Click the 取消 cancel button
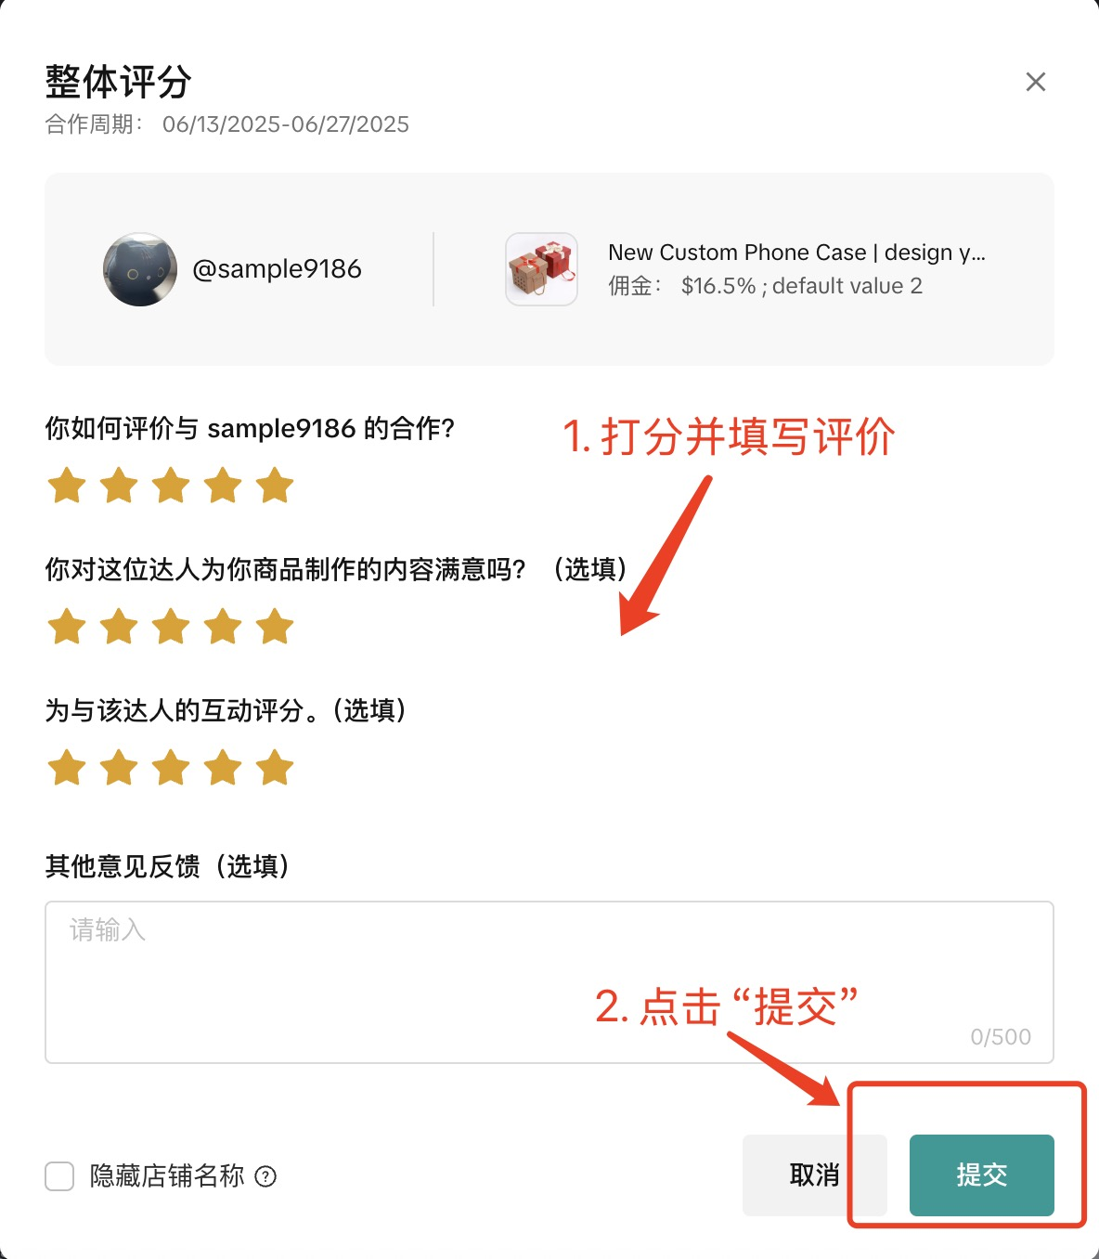This screenshot has height=1259, width=1099. pos(814,1175)
